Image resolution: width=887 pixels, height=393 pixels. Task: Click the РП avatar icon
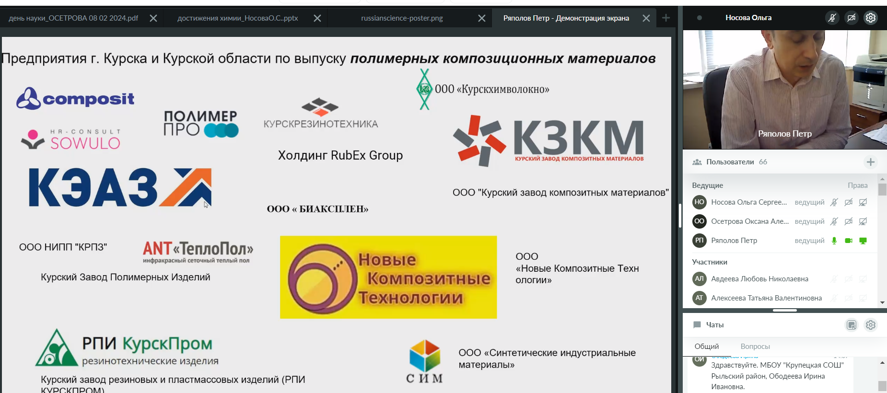700,241
